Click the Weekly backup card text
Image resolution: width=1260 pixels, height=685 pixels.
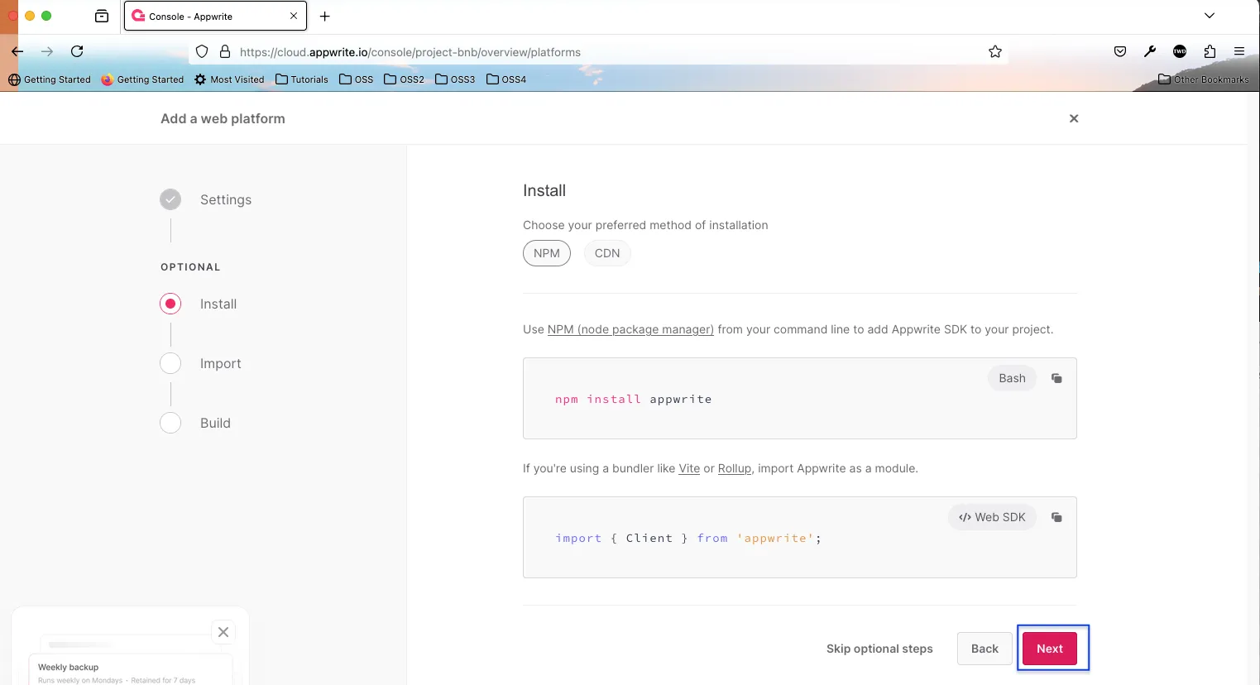tap(68, 667)
